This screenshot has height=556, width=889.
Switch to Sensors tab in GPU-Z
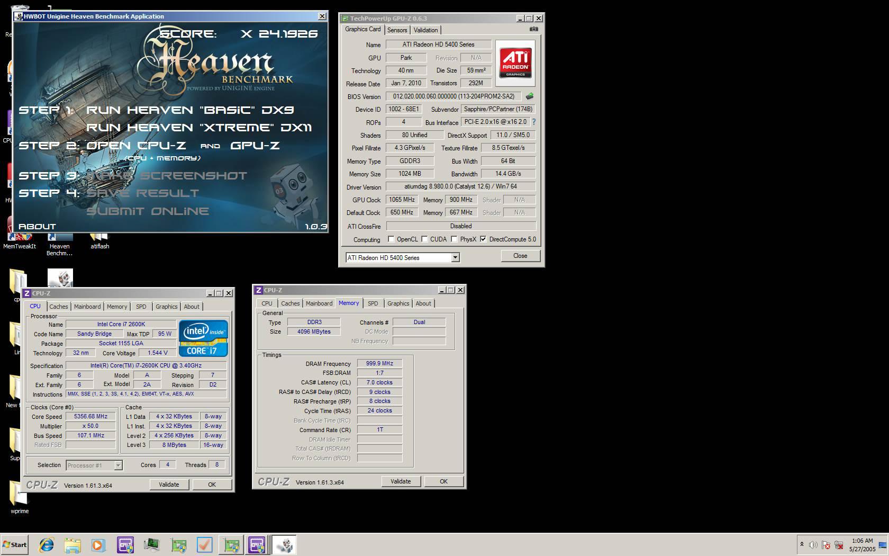click(x=397, y=30)
